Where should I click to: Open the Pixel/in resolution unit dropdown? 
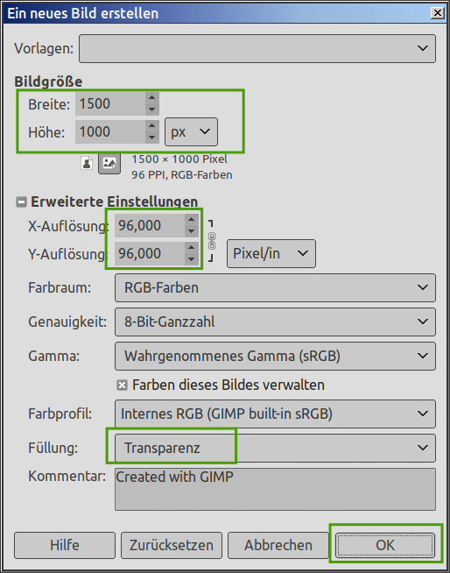pos(271,253)
